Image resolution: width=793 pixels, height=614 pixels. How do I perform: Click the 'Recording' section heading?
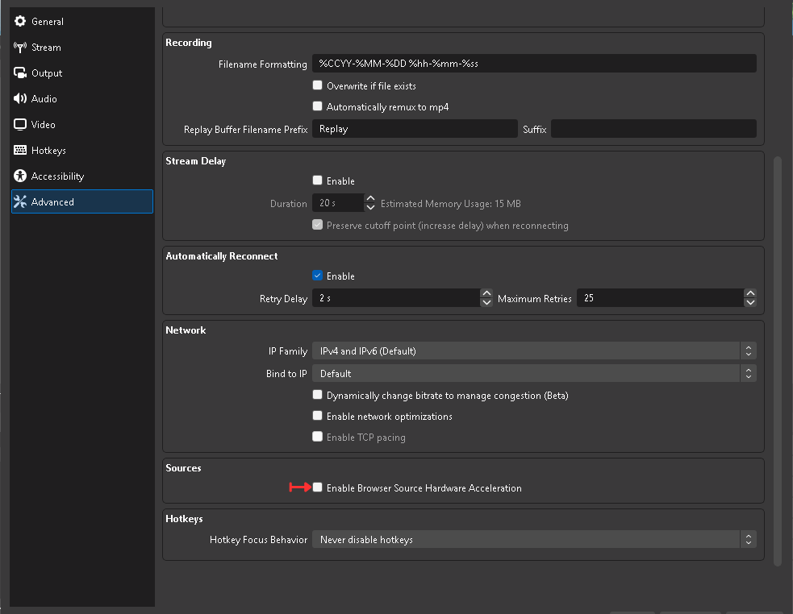click(189, 43)
